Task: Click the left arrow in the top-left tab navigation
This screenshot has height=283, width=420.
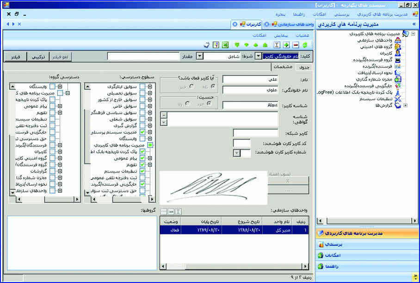Action: pos(7,24)
